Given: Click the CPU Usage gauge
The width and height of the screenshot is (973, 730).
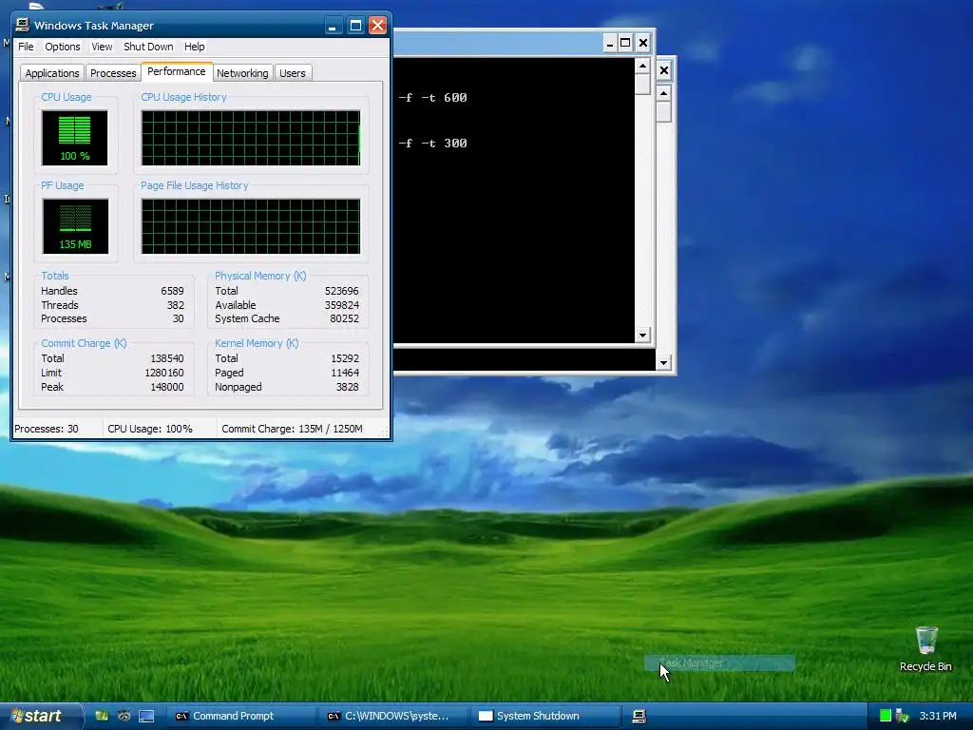Looking at the screenshot, I should click(74, 138).
